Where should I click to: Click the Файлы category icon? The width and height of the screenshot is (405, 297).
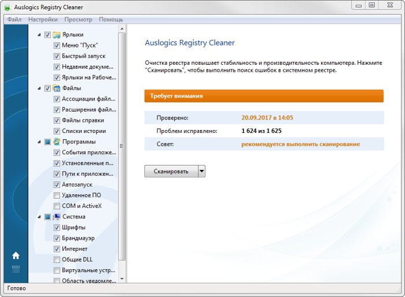click(57, 88)
